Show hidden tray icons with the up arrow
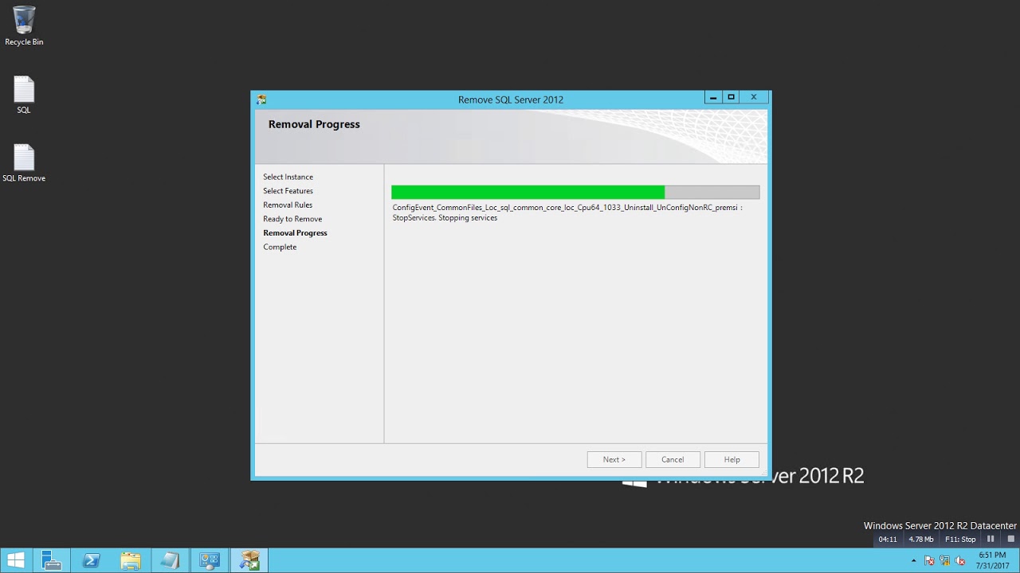 [913, 561]
